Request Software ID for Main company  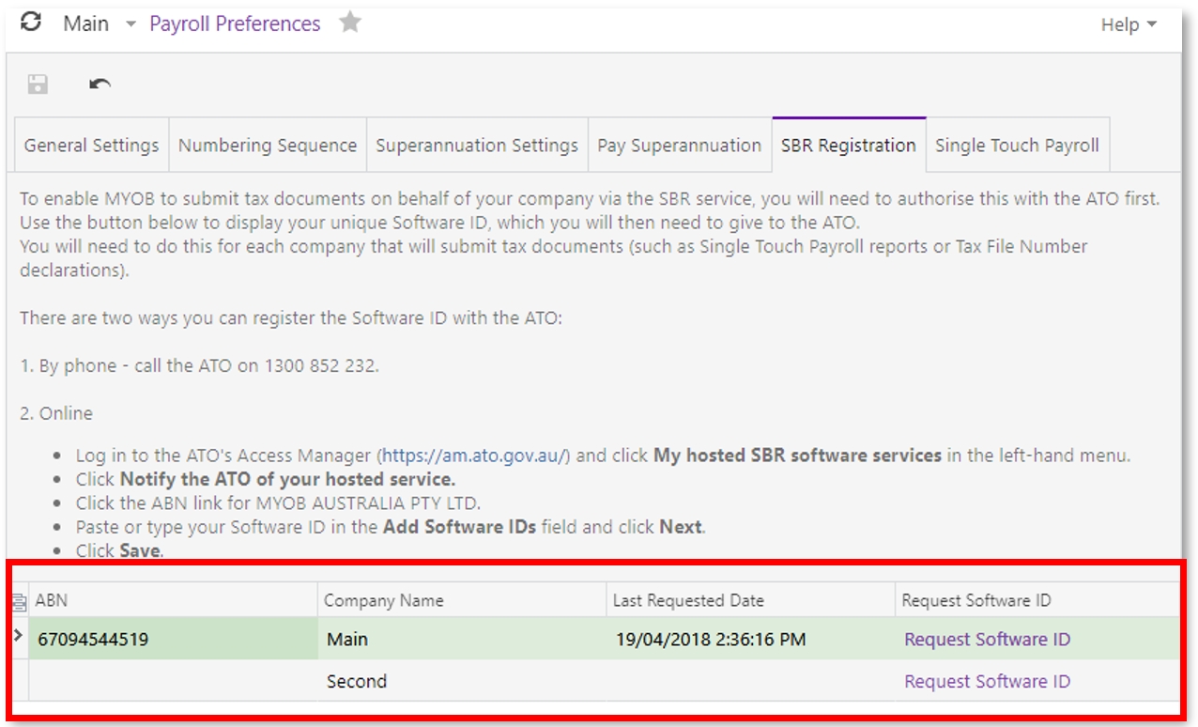click(987, 640)
